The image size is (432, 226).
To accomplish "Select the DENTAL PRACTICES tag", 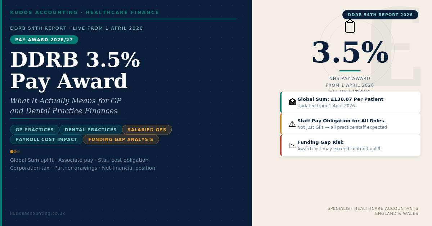I will click(91, 130).
